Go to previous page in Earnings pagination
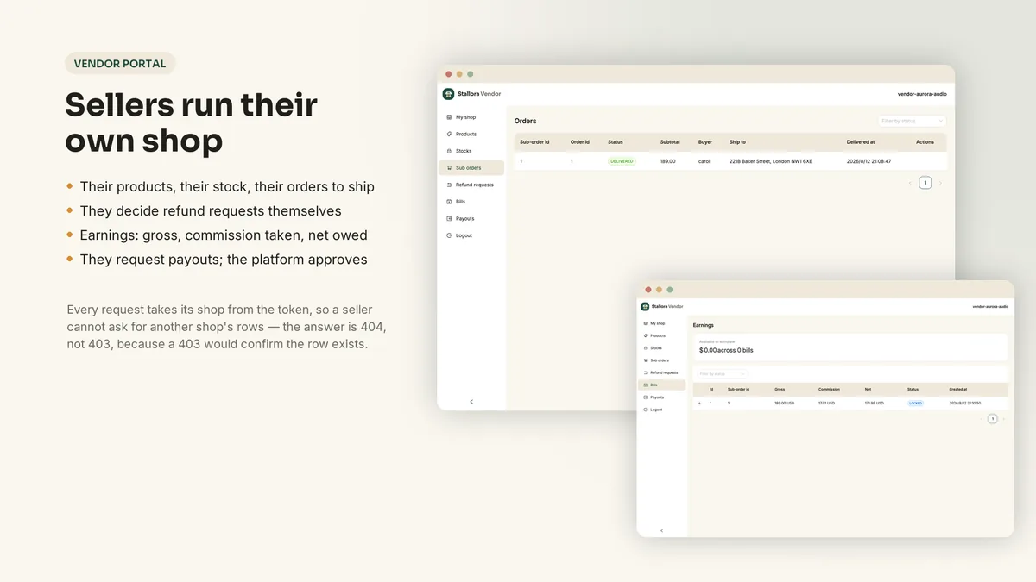This screenshot has height=582, width=1036. pyautogui.click(x=982, y=419)
